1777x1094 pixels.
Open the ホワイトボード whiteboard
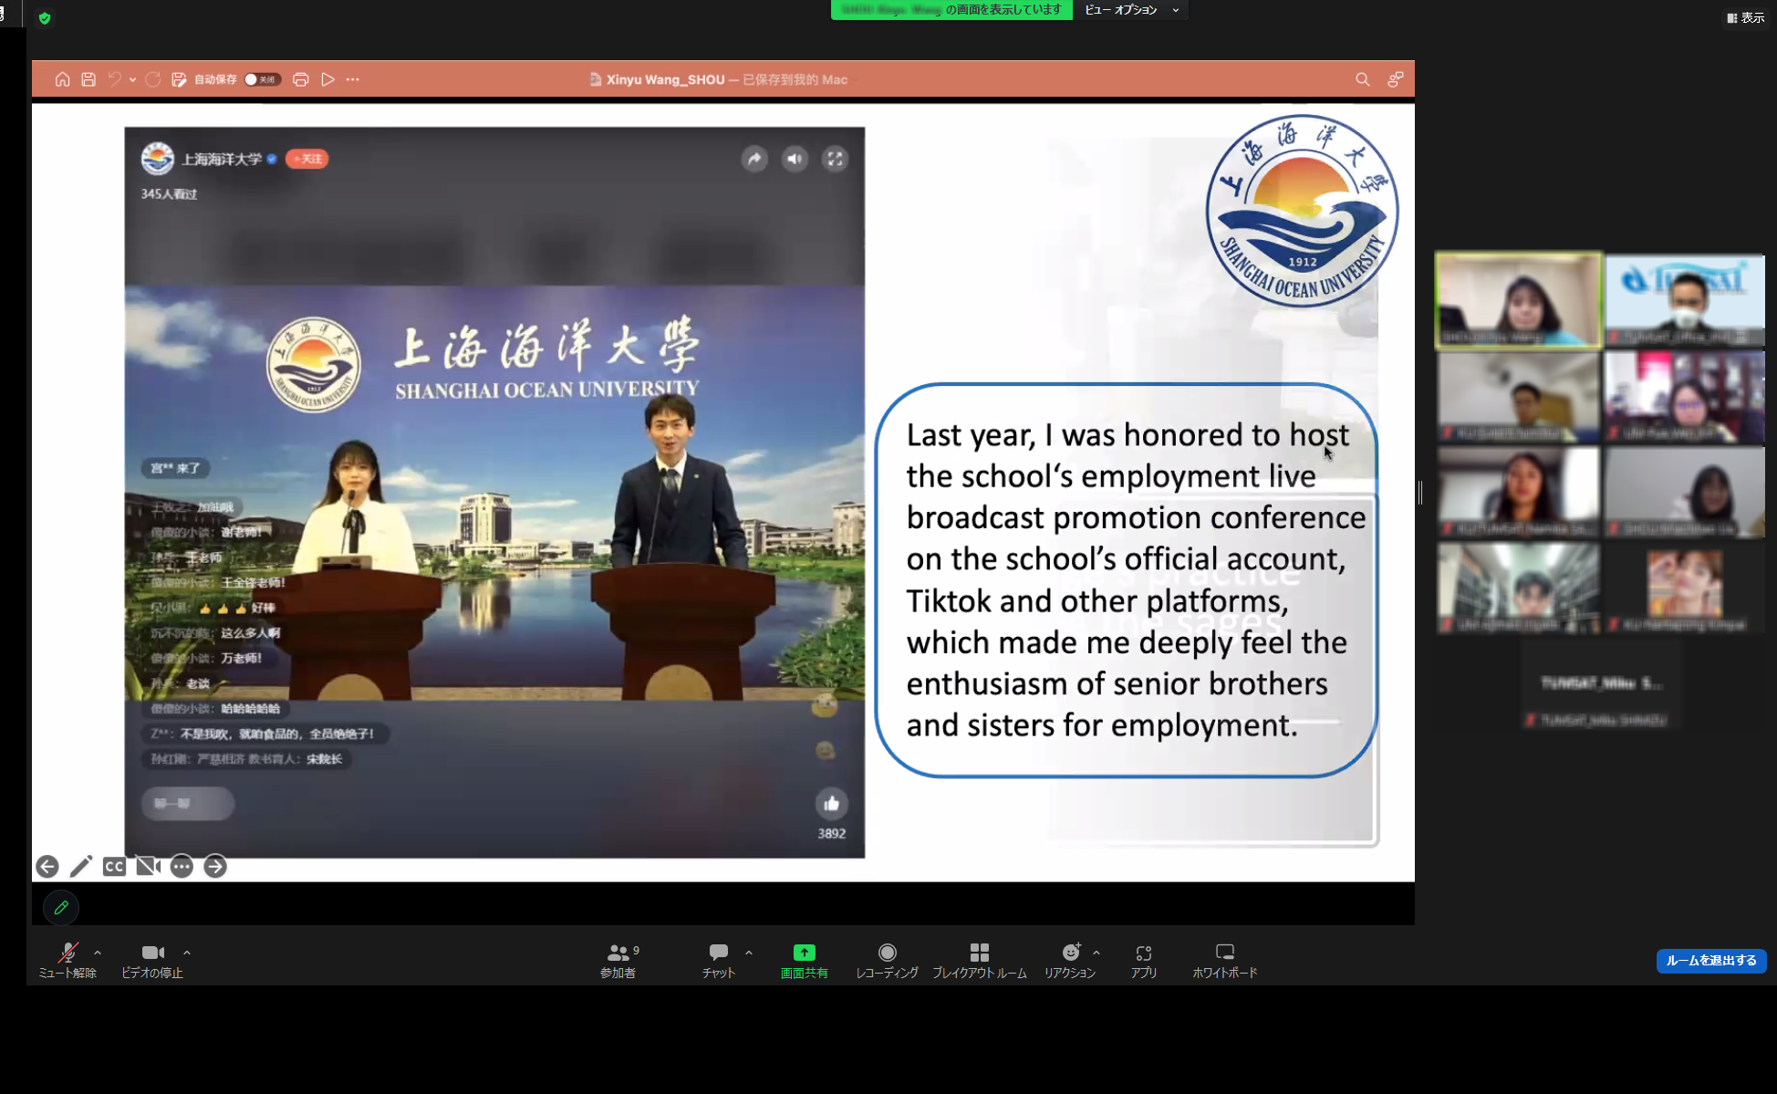tap(1225, 961)
